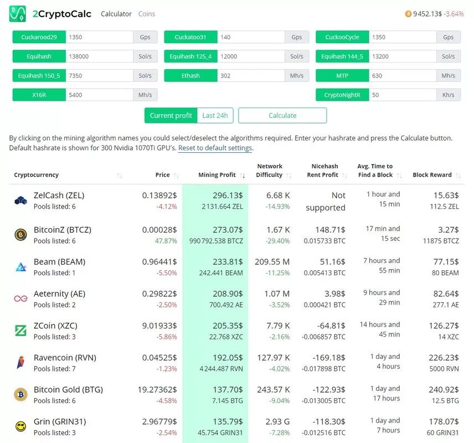Open ZelCash (ZEL) coin page
The image size is (474, 443).
pos(59,195)
